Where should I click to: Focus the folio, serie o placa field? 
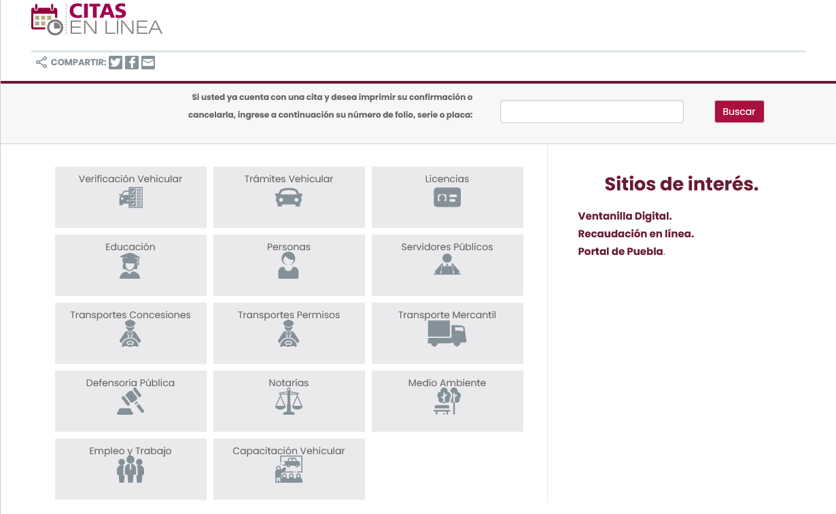click(592, 112)
